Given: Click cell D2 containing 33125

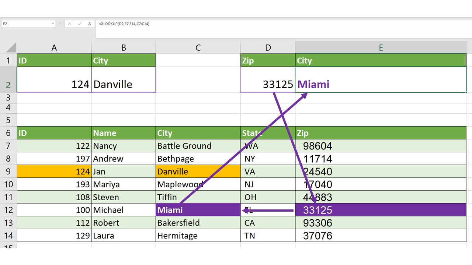Looking at the screenshot, I should pyautogui.click(x=268, y=79).
